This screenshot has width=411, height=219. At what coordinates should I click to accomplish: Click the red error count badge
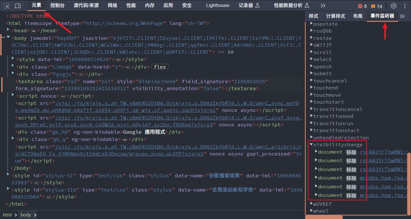(x=362, y=6)
